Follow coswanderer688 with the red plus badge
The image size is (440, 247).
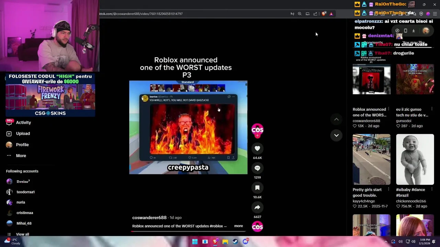(257, 136)
